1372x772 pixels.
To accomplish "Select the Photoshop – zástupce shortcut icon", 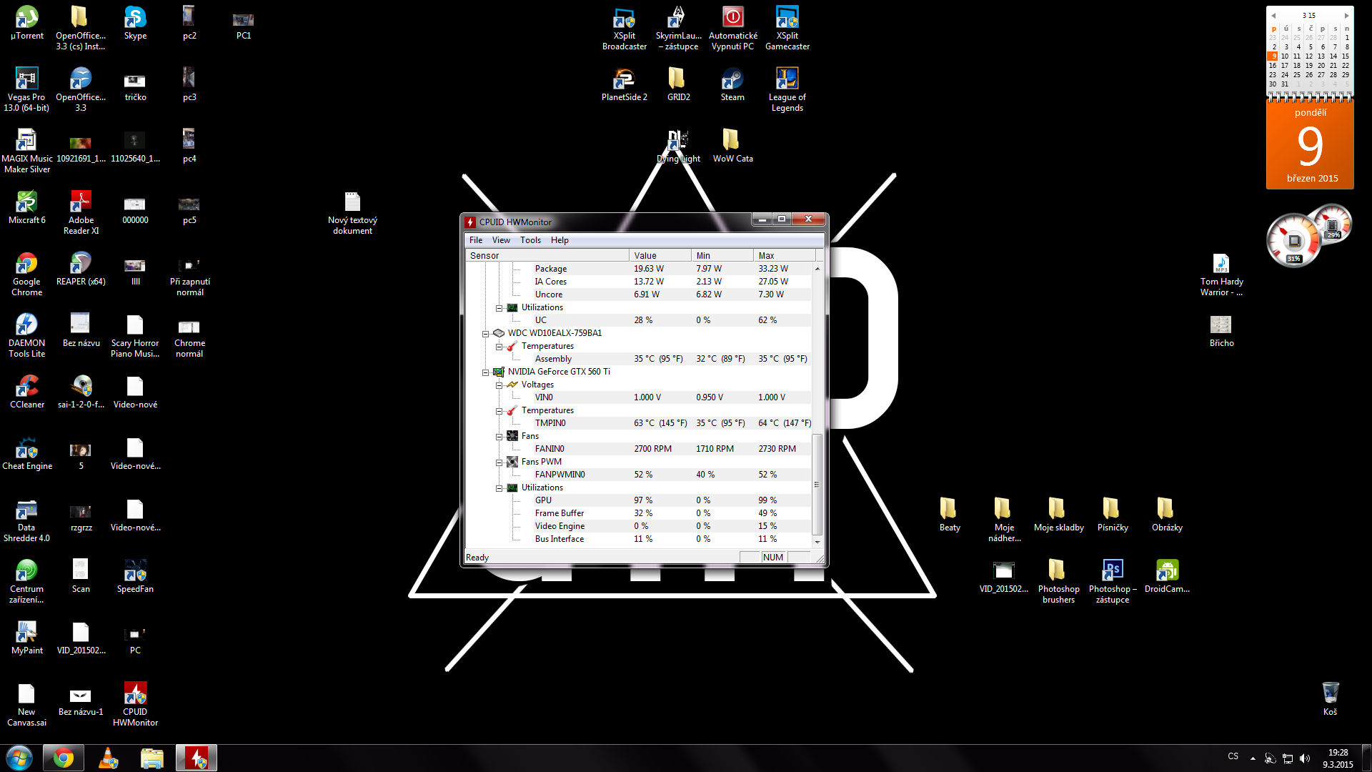I will pos(1113,580).
